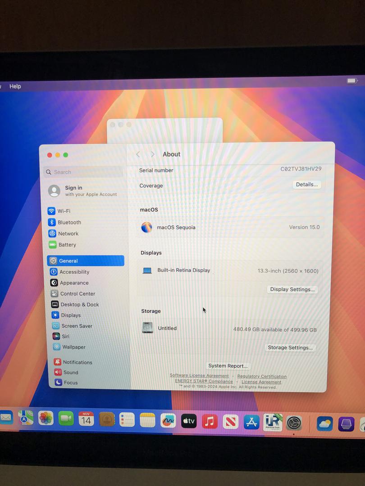365x486 pixels.
Task: Click the System Settings gear in the Dock
Action: click(x=294, y=423)
